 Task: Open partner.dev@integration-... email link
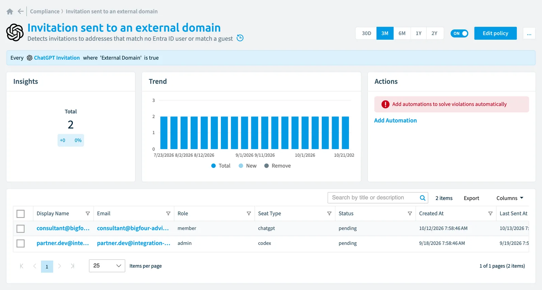click(x=133, y=243)
